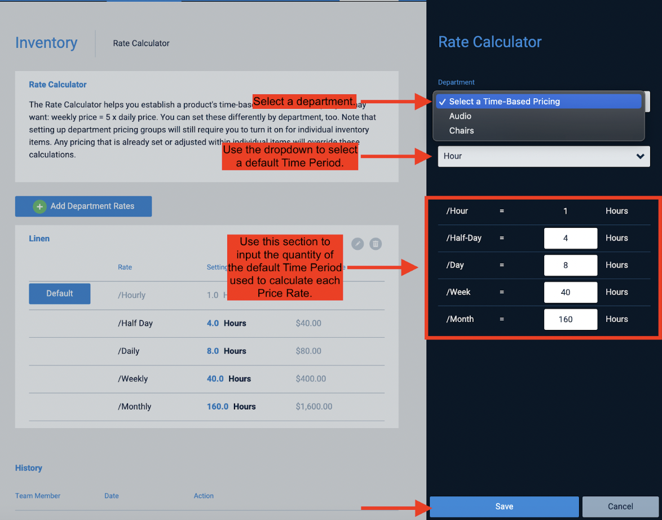Click the trash delete icon for Linen

(x=376, y=244)
